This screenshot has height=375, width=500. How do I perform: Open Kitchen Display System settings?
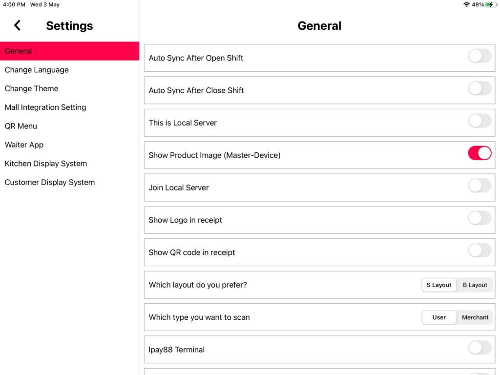[46, 164]
